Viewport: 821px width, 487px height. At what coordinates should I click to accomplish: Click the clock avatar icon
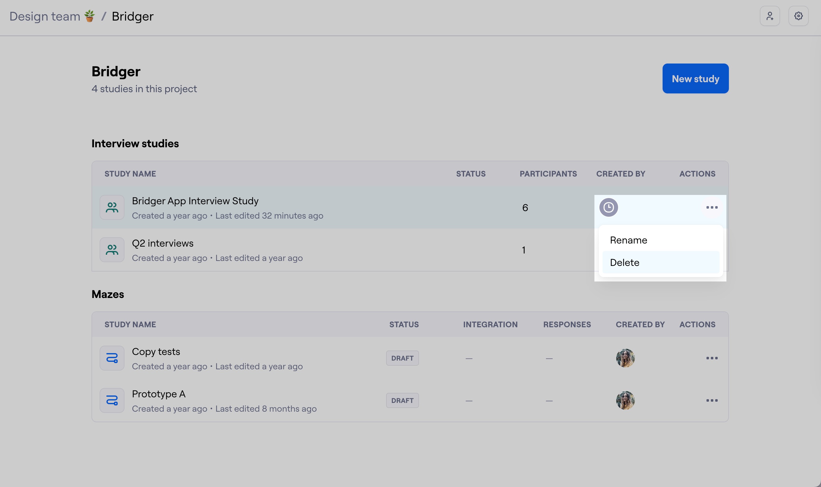pos(608,207)
